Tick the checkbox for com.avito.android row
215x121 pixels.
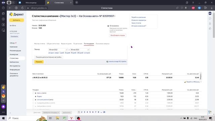tap(33, 100)
